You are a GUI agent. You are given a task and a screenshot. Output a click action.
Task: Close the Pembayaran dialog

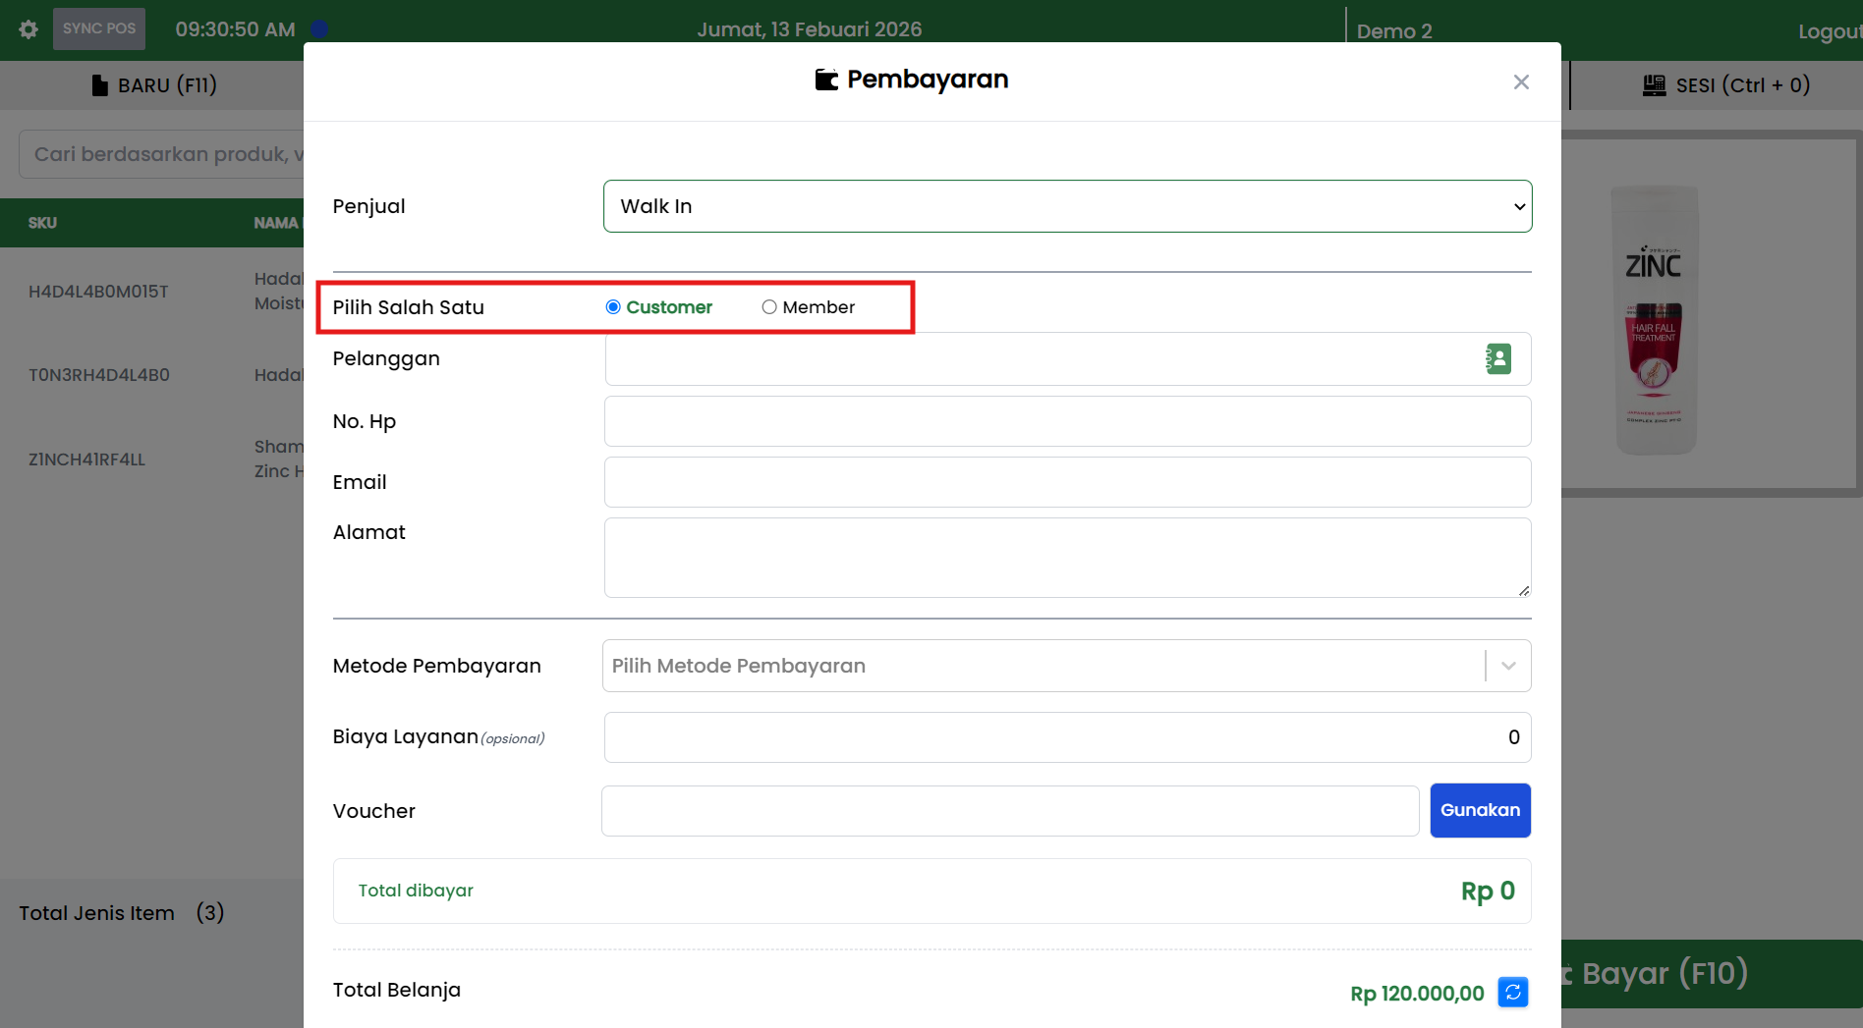tap(1520, 82)
